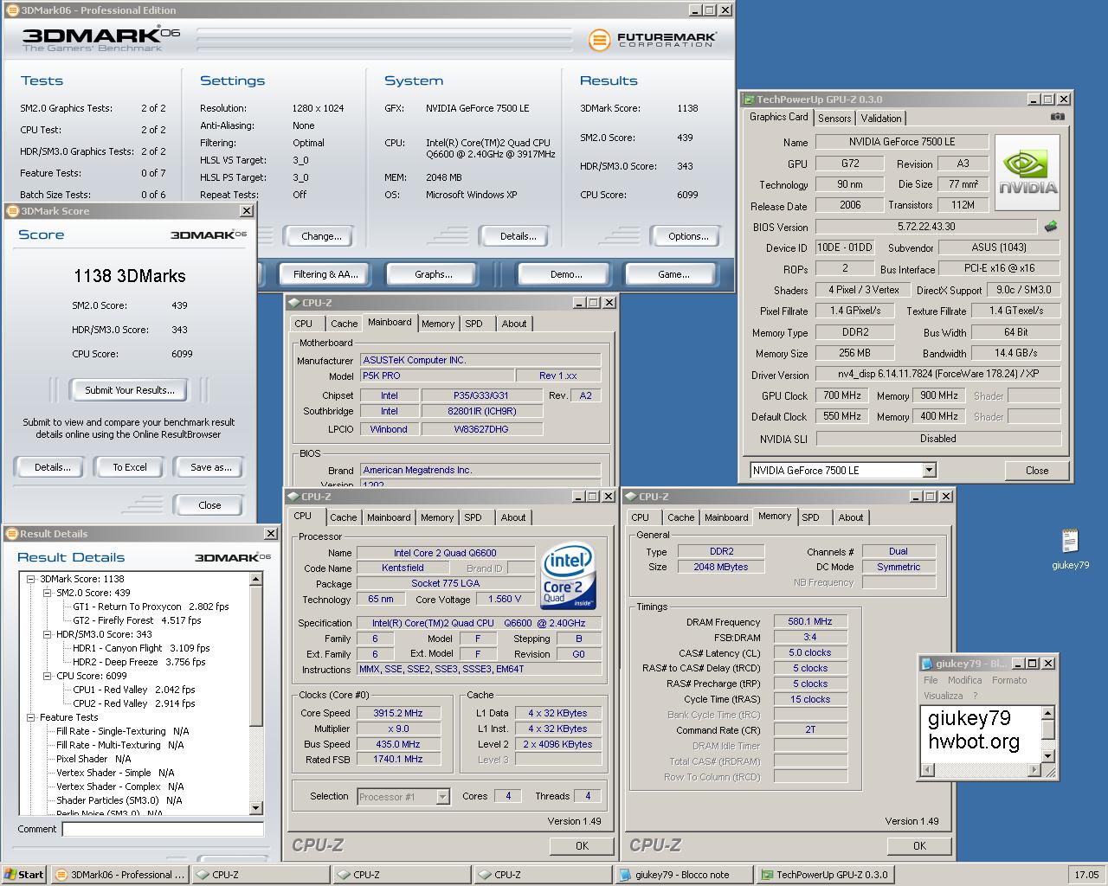
Task: Open the Validation tab in GPU-Z
Action: 881,119
